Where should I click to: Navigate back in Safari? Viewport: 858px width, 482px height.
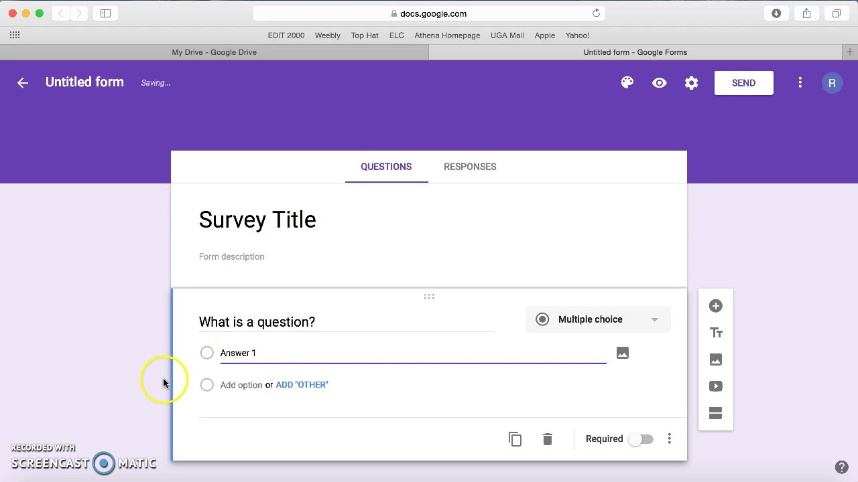click(x=61, y=13)
